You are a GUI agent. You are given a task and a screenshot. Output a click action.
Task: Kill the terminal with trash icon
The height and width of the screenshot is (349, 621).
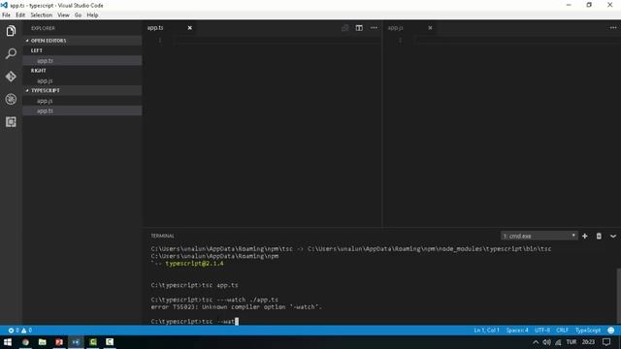(x=599, y=236)
